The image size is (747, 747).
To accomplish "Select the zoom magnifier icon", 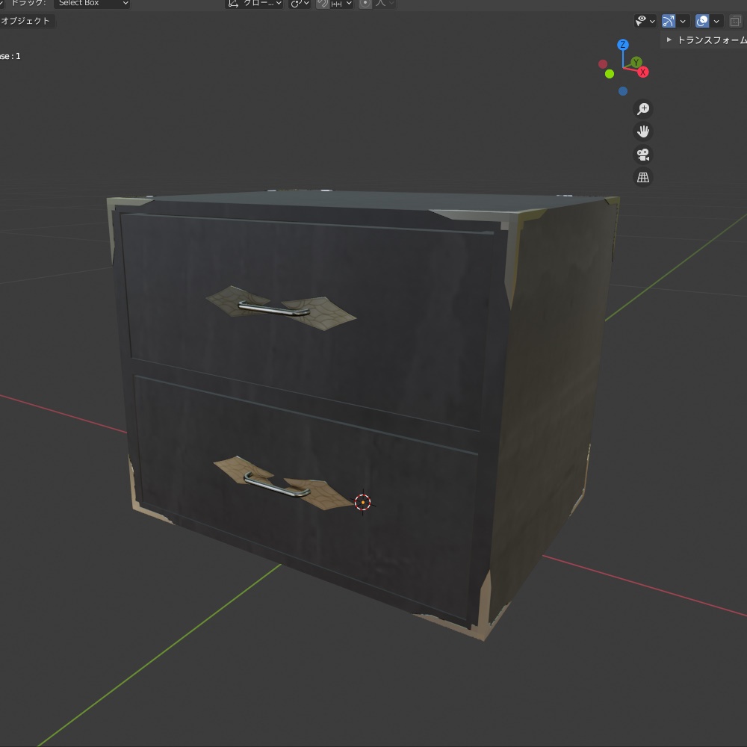I will click(x=642, y=108).
